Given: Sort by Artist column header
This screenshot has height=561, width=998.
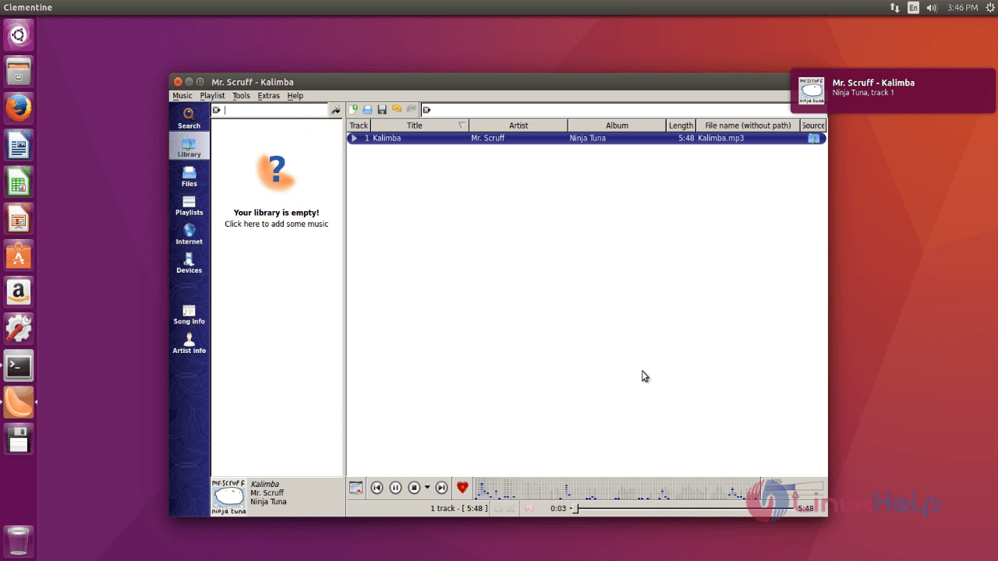Looking at the screenshot, I should pos(518,125).
